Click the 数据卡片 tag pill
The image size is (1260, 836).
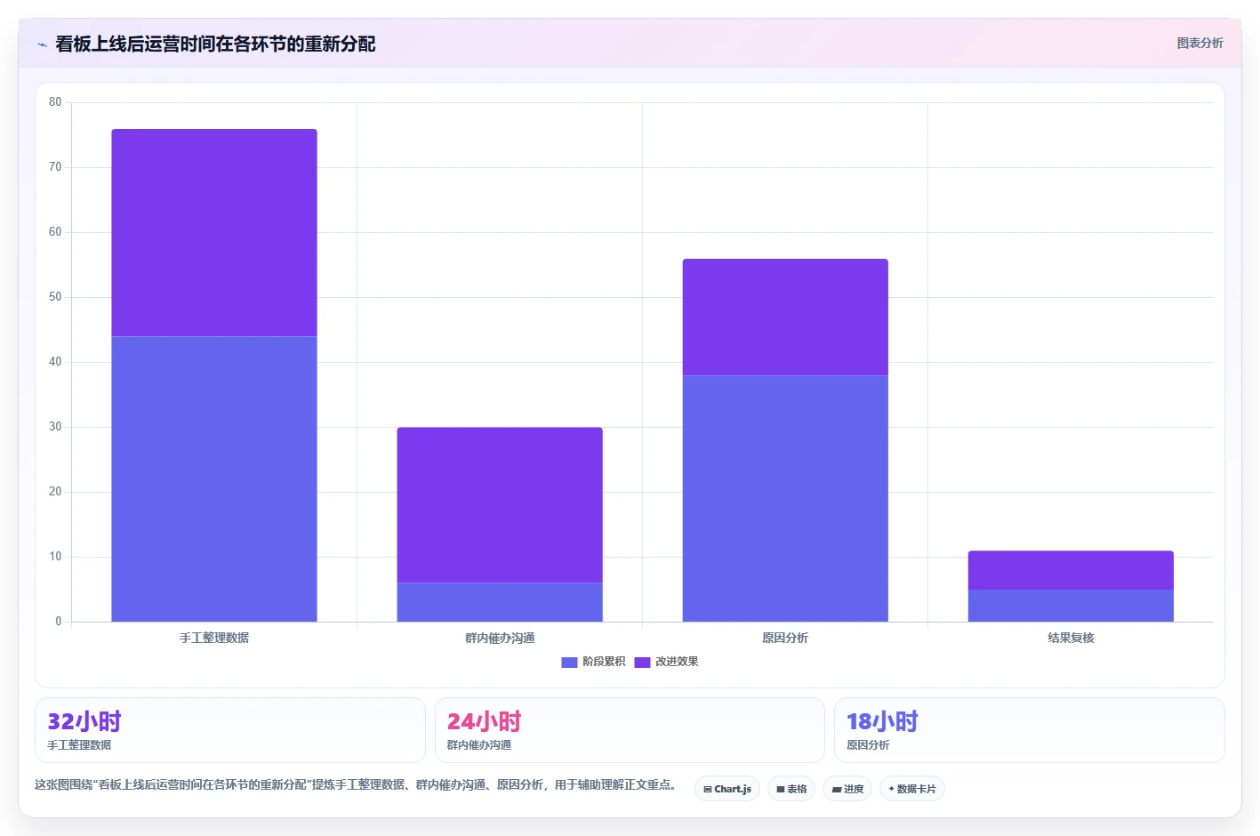(912, 789)
